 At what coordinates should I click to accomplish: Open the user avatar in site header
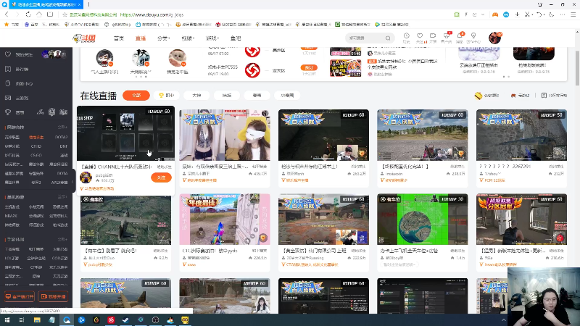coord(494,38)
